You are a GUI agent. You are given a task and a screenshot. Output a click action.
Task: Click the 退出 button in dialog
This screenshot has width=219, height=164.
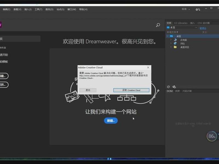pos(88,90)
